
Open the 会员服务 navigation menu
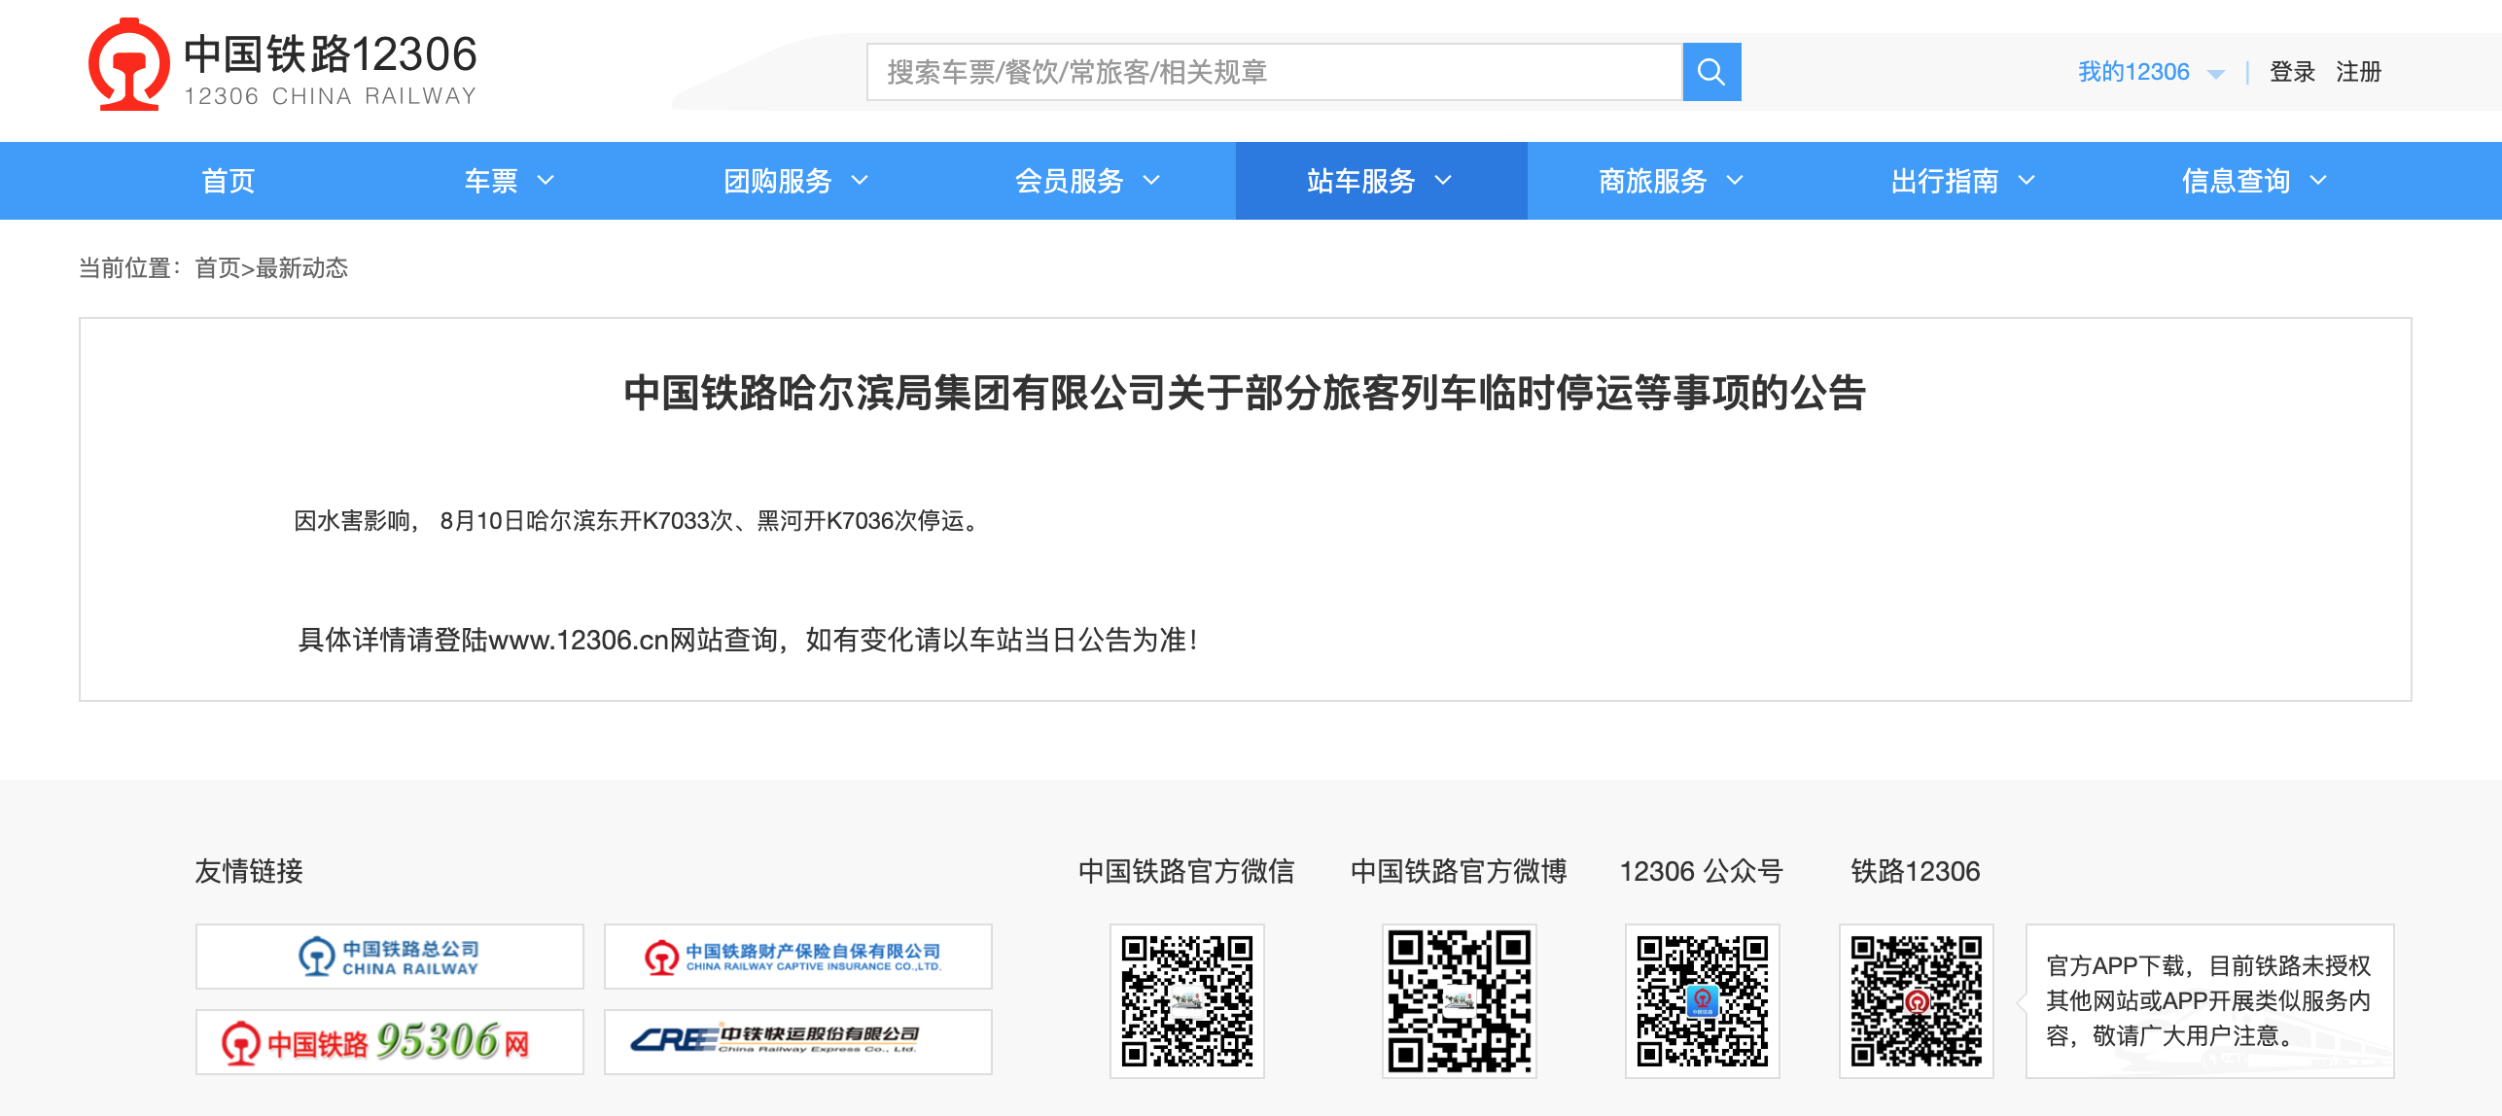[1069, 181]
